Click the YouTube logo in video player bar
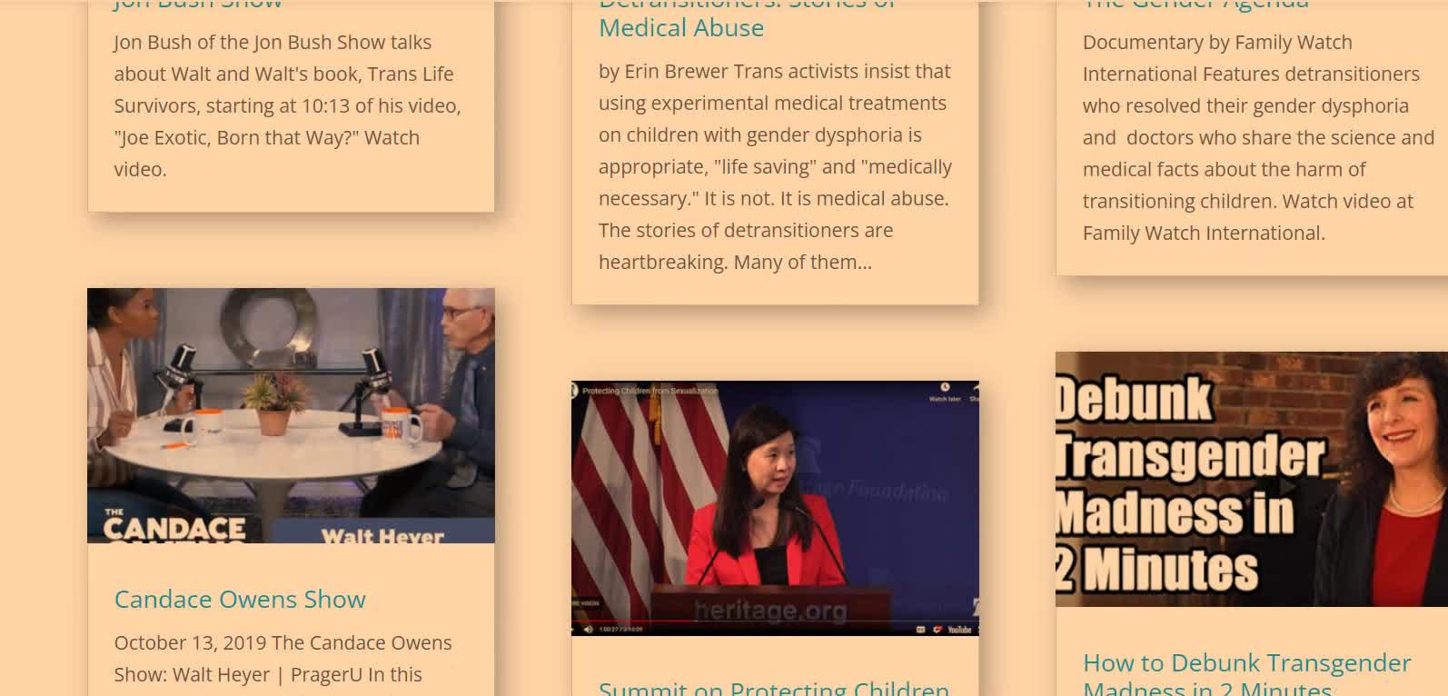 click(x=959, y=630)
